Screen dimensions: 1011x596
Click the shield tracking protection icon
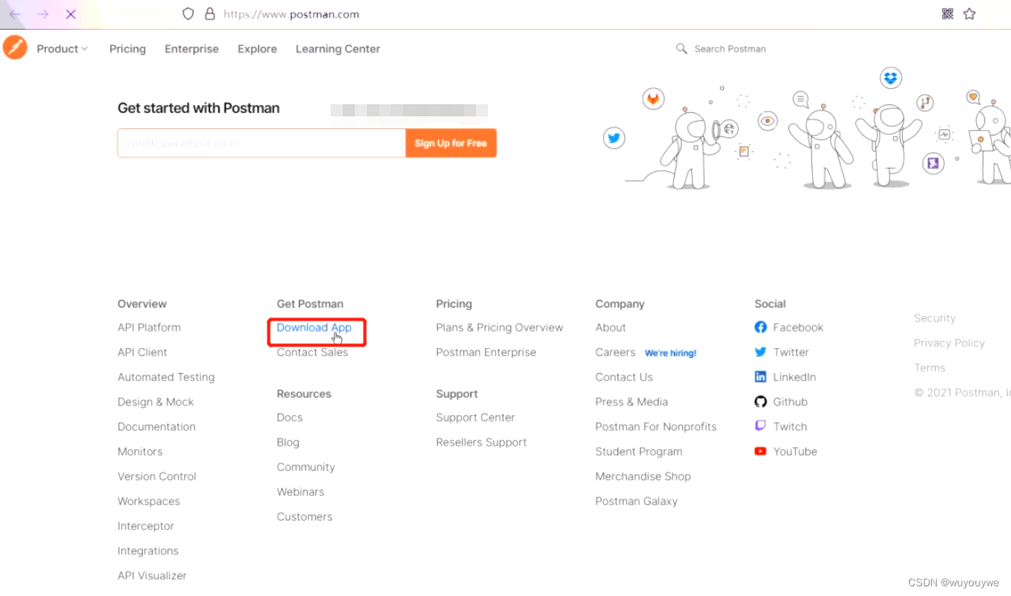point(188,14)
